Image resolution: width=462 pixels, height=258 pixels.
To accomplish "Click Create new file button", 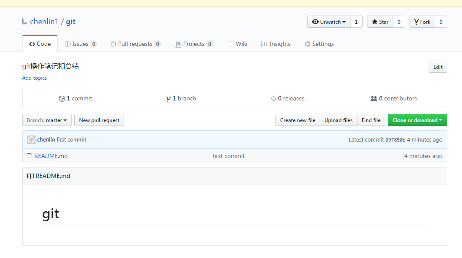I will coord(298,120).
